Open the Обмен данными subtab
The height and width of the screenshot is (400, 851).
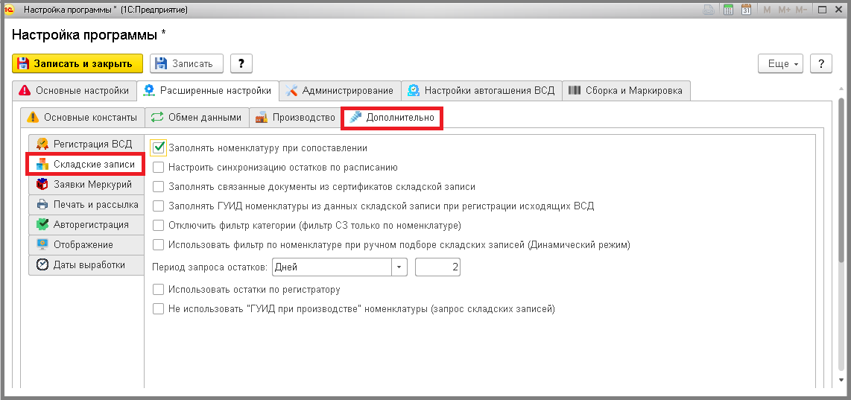197,117
